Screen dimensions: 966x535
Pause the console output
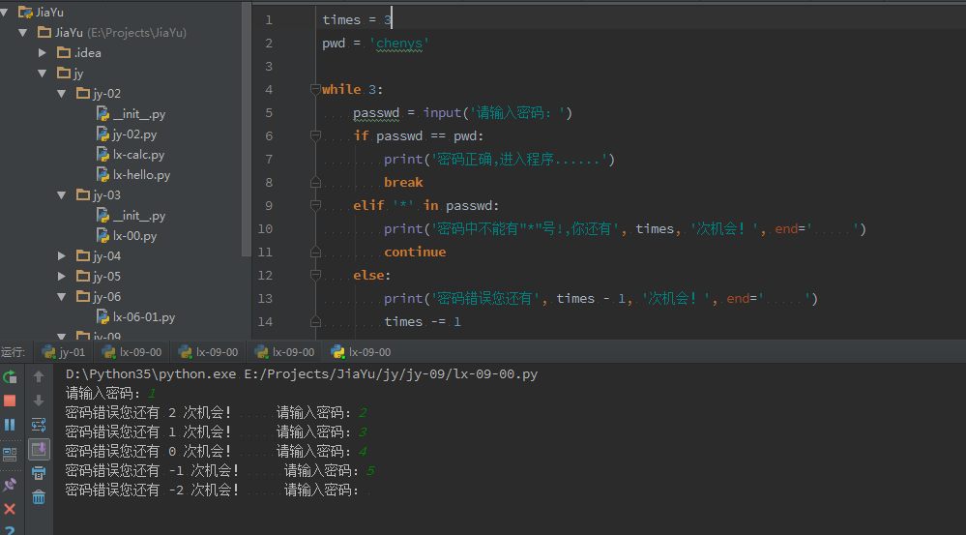(10, 424)
